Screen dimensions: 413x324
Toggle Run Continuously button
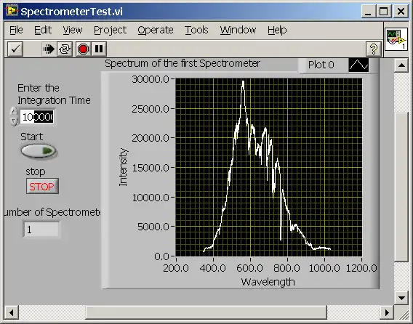[x=65, y=49]
